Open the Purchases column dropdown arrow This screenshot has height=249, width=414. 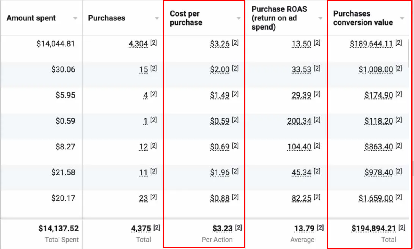(157, 18)
